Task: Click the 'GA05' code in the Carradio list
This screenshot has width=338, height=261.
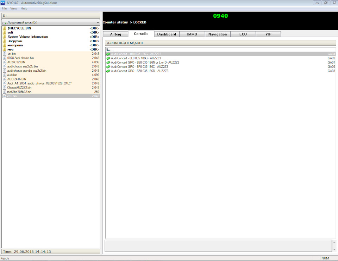Action: (331, 67)
